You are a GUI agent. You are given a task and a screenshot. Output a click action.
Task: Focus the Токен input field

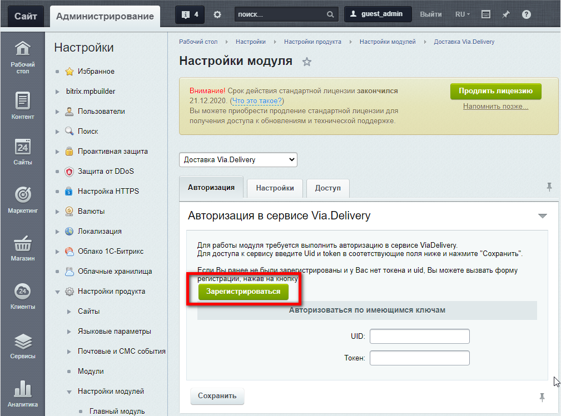(x=419, y=358)
